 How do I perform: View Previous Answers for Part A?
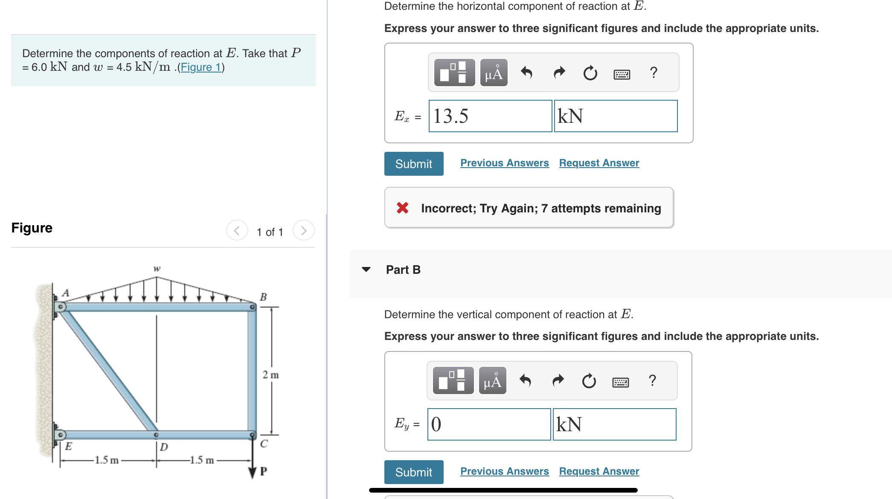tap(504, 163)
